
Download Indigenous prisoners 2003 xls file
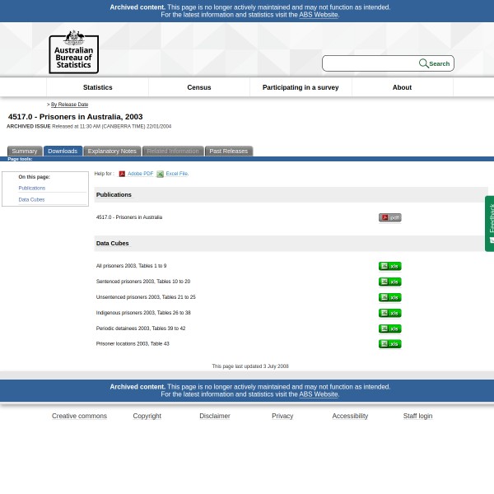[x=389, y=313]
